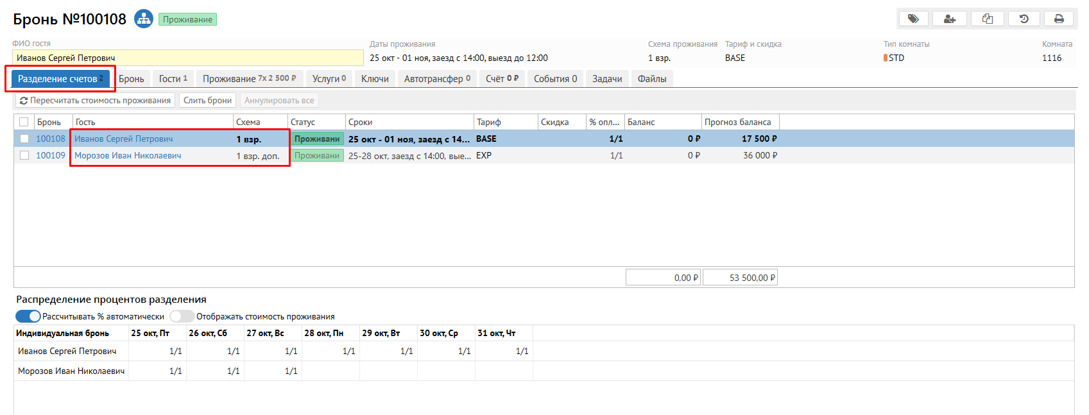Screen dimensions: 1089x415
Task: Click the orange STD room type marker
Action: tap(886, 58)
